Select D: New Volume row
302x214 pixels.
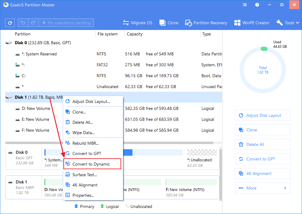[114, 108]
